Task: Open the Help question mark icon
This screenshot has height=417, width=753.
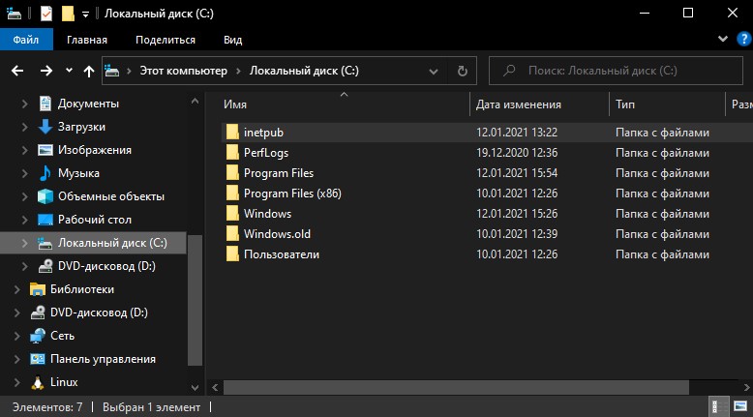Action: click(744, 39)
